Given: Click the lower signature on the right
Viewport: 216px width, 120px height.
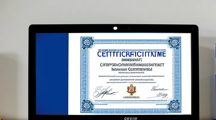Looking at the screenshot, I should tap(160, 95).
